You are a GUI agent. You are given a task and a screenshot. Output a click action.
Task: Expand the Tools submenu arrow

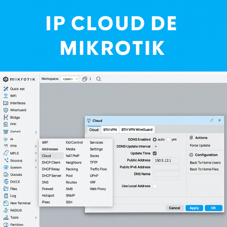pos(36,217)
